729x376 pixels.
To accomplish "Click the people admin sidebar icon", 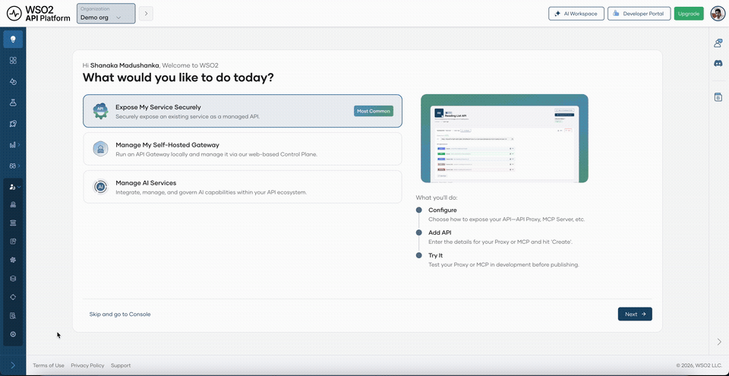I will (13, 187).
